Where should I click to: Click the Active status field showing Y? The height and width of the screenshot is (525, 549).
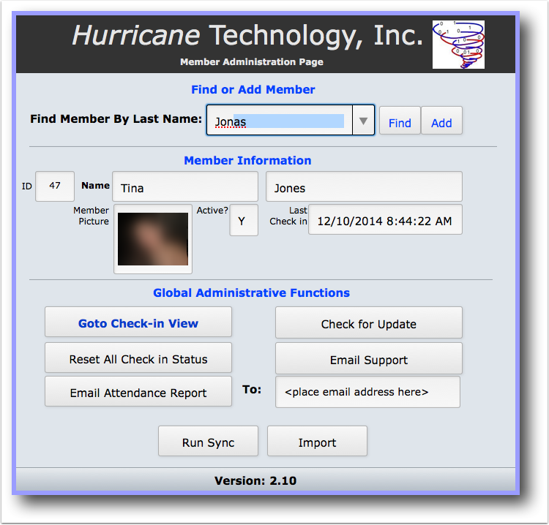(x=244, y=220)
